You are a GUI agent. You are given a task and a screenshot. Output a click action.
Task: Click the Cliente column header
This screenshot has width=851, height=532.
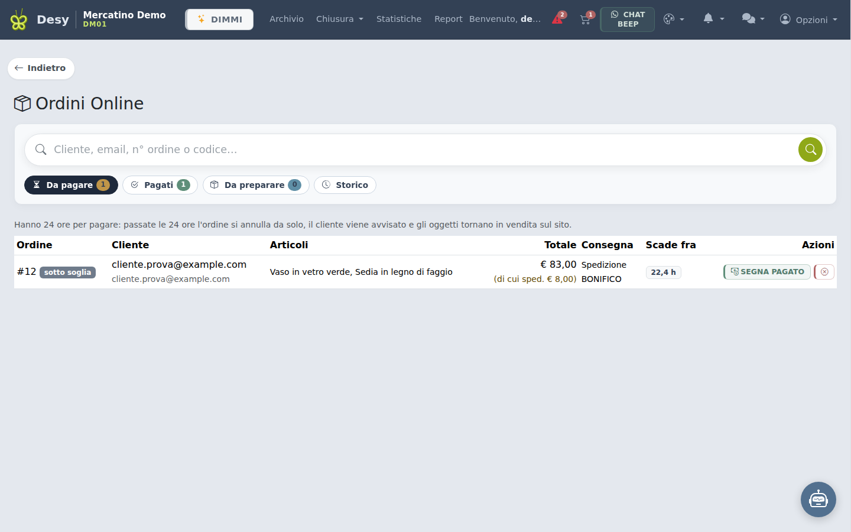pyautogui.click(x=130, y=245)
